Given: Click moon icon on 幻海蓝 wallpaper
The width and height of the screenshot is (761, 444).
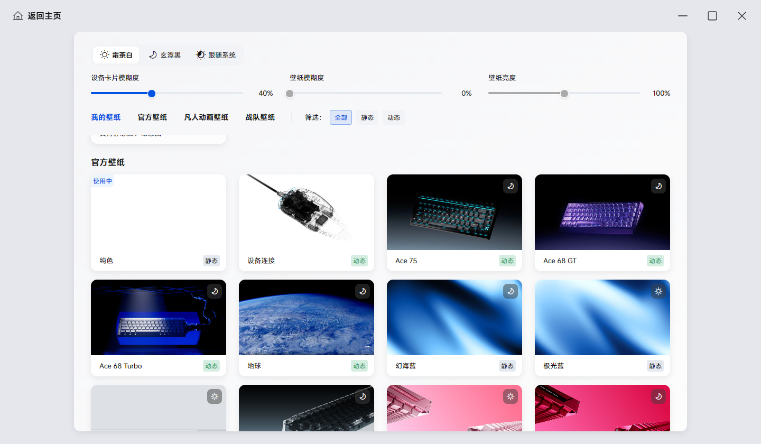Looking at the screenshot, I should click(x=511, y=291).
